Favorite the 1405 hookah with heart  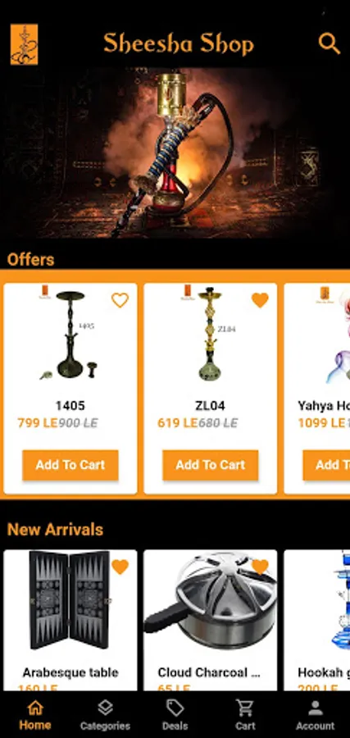120,300
